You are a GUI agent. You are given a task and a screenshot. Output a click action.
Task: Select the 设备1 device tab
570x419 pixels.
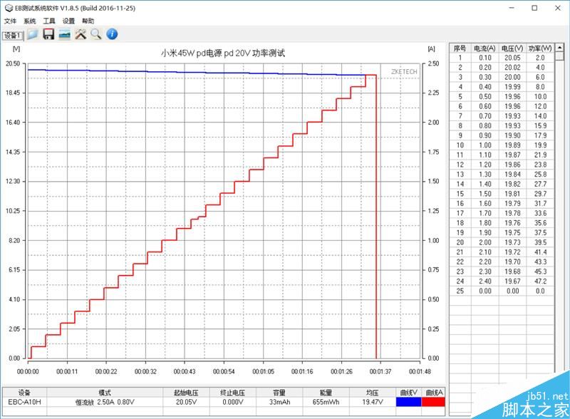coord(13,36)
